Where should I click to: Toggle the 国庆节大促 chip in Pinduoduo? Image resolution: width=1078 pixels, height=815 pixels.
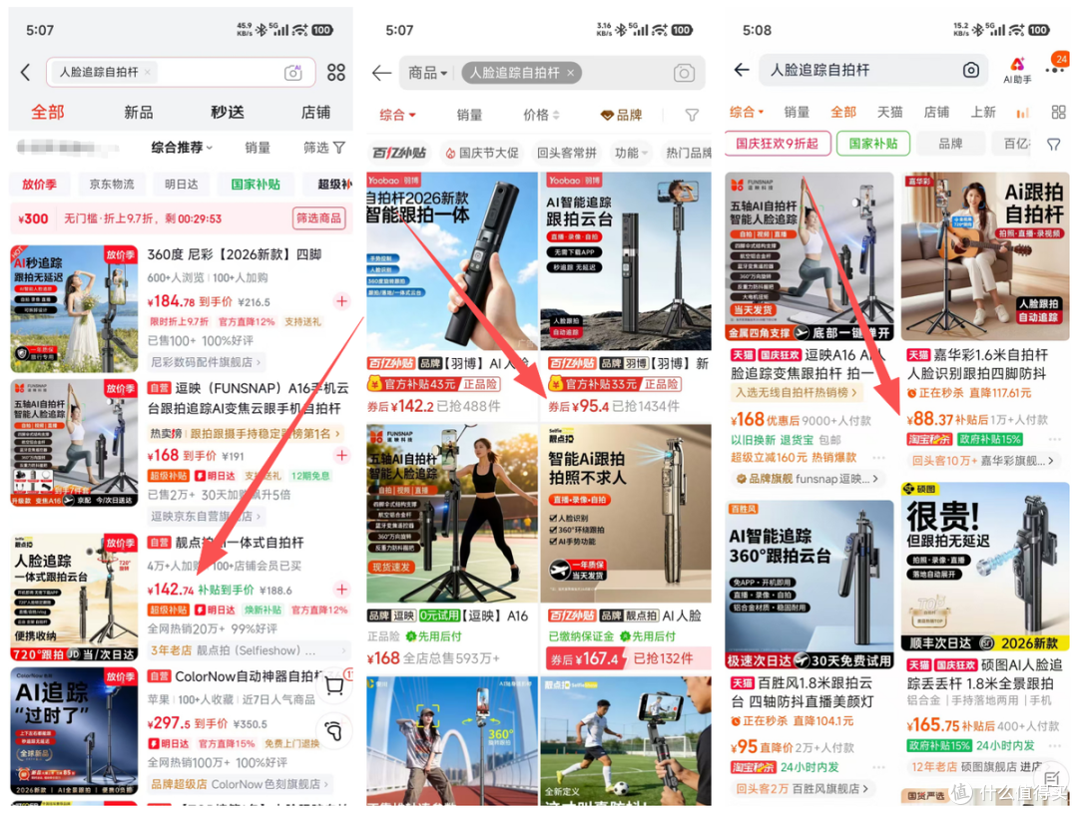point(483,153)
